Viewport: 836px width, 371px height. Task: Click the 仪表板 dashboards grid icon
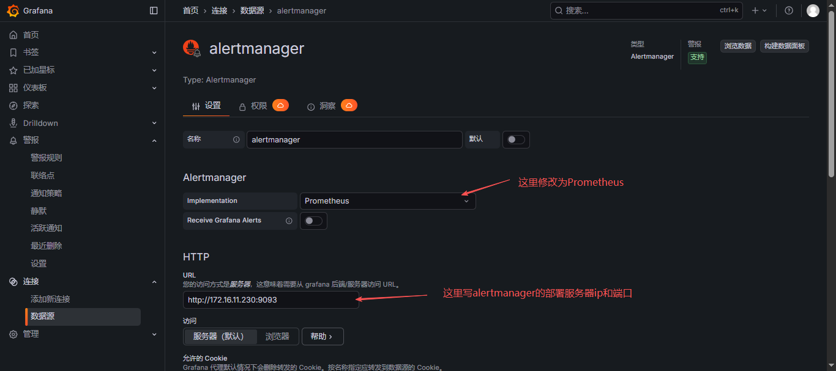(x=13, y=88)
